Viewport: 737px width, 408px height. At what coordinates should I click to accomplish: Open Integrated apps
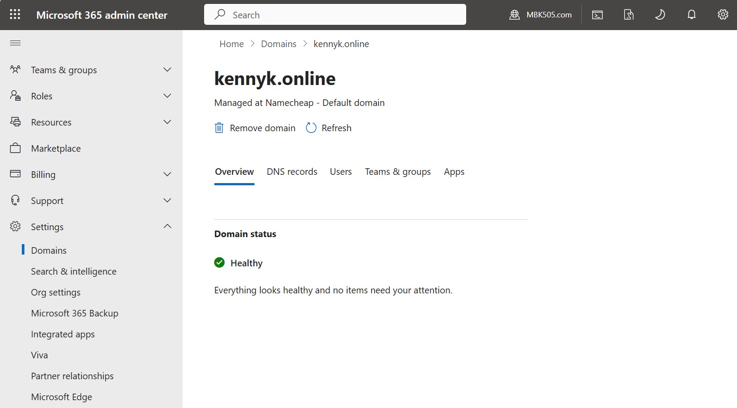tap(63, 334)
